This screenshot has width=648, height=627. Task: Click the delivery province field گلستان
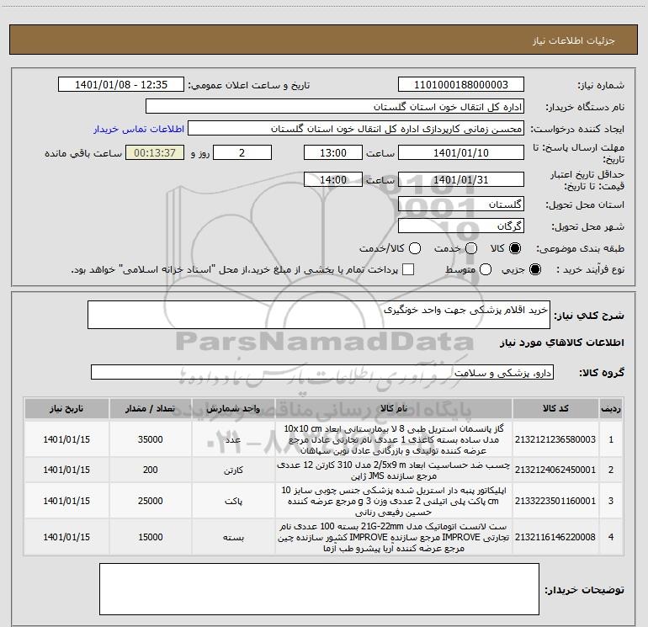click(461, 205)
